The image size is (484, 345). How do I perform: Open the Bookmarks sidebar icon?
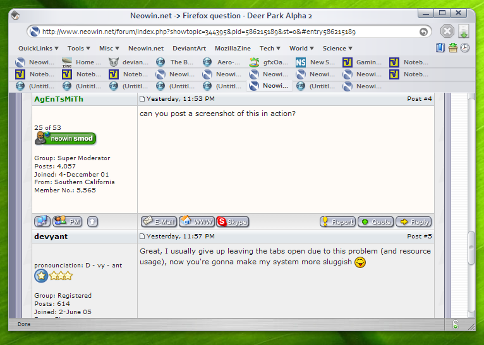click(440, 48)
